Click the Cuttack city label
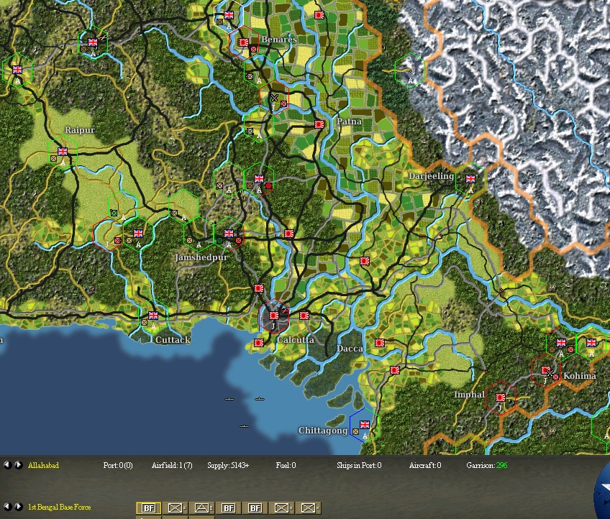The height and width of the screenshot is (519, 610). coord(173,340)
